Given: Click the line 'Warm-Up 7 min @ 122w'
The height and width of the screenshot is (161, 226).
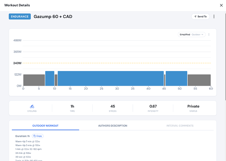Looking at the screenshot, I should coord(28,141).
